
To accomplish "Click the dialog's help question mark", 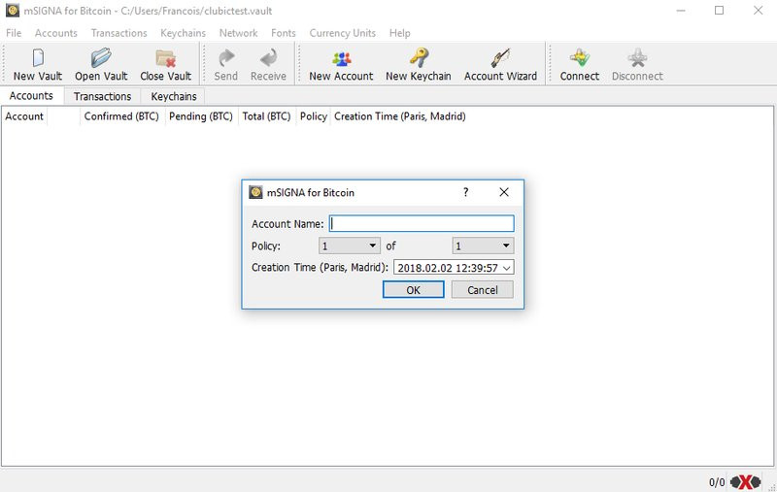I will pos(466,192).
